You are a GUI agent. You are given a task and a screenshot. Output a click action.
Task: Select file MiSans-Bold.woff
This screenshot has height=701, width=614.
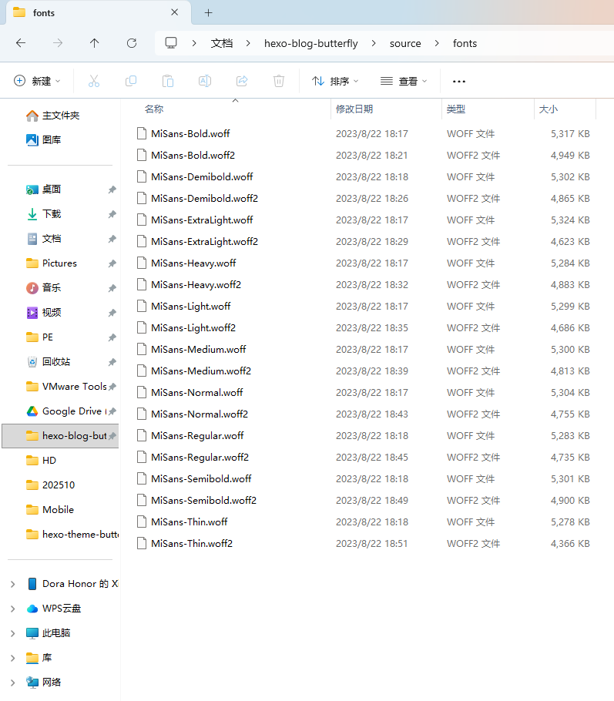click(x=190, y=134)
